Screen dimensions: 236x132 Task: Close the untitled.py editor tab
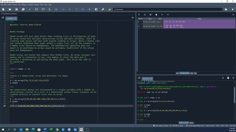coord(15,18)
